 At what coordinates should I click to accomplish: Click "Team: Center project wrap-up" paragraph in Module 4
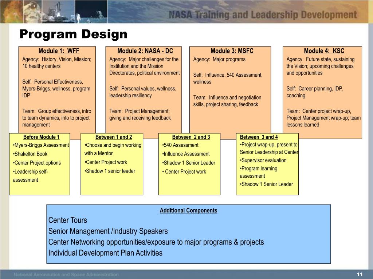[x=323, y=118]
